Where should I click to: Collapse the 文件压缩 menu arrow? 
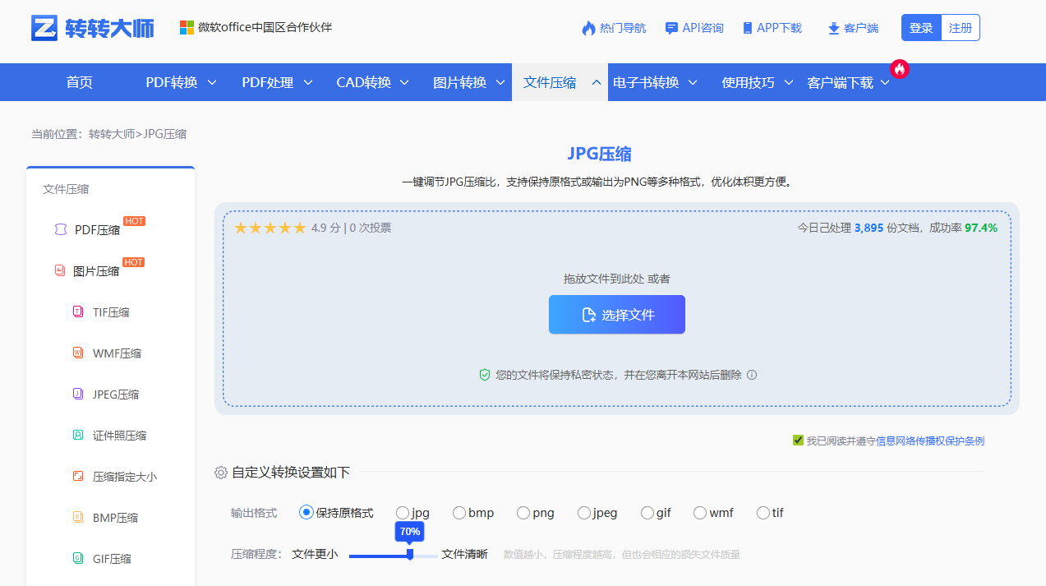pyautogui.click(x=597, y=82)
